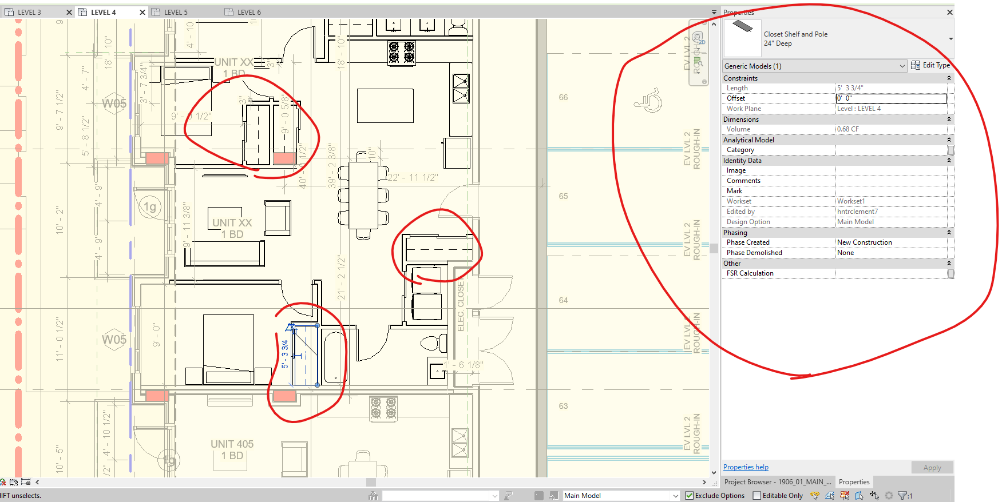Collapse the Phasing section
The image size is (1002, 502).
pos(949,233)
